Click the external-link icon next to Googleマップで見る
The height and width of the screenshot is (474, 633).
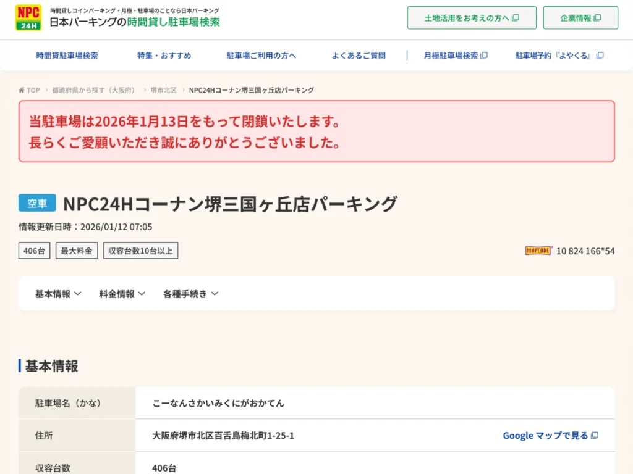(594, 435)
